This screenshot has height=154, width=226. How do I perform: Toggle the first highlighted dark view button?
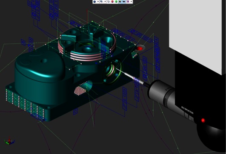click(x=120, y=2)
